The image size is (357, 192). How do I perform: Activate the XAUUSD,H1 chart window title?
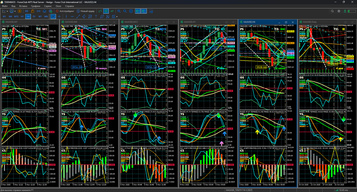tap(189, 22)
